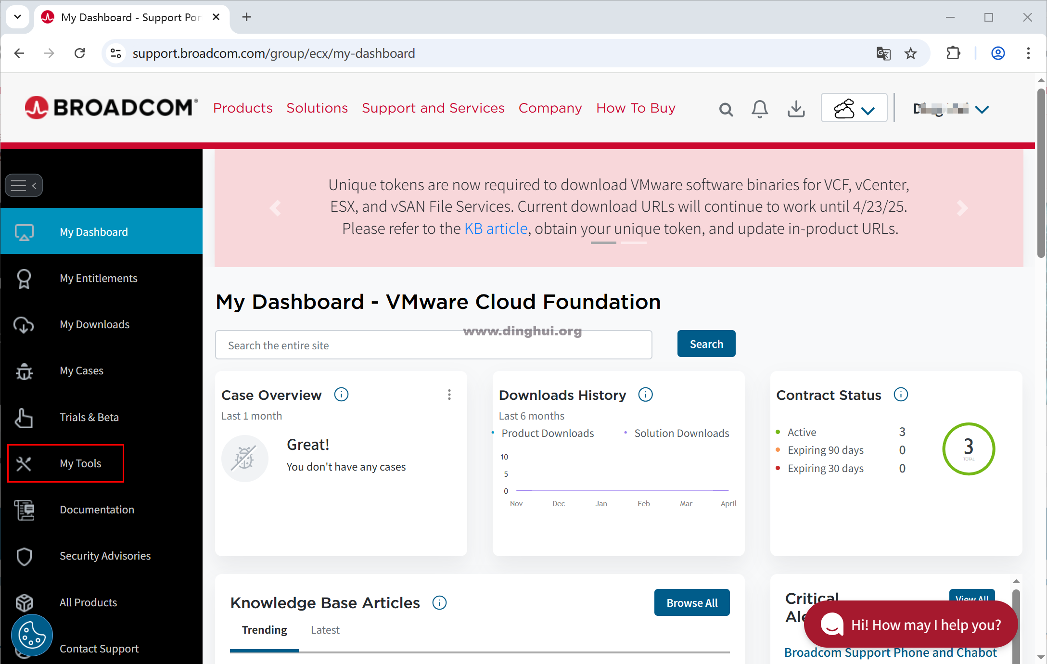Image resolution: width=1047 pixels, height=664 pixels.
Task: Go to My Cases page
Action: coord(82,370)
